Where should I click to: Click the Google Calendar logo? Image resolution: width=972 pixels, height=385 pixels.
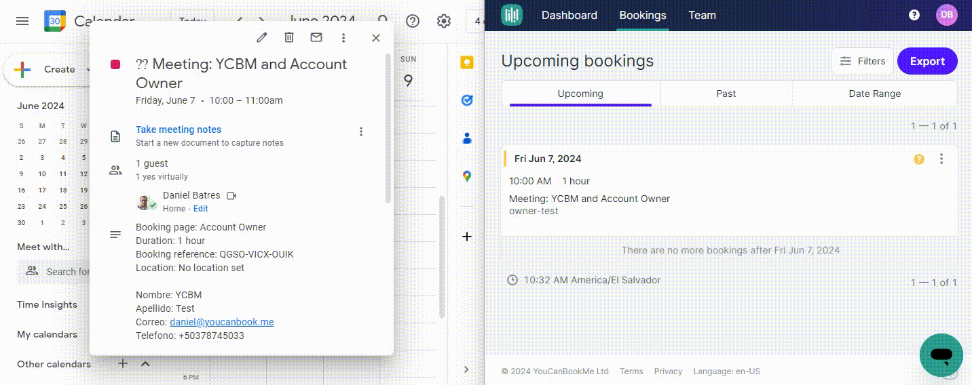pyautogui.click(x=54, y=21)
